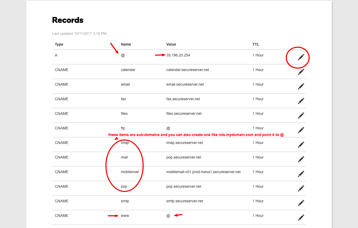This screenshot has height=228, width=358.
Task: Select the mobilemail-v01.prod.mesa1.secureserver.net value
Action: click(x=203, y=172)
